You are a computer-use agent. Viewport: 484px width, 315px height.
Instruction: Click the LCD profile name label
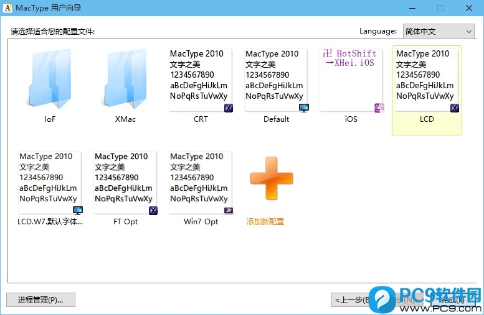[x=427, y=119]
